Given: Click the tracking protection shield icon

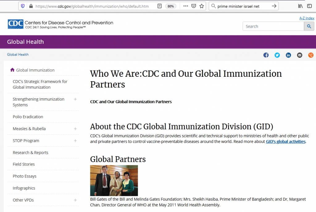Looking at the screenshot, I should click(x=23, y=6).
